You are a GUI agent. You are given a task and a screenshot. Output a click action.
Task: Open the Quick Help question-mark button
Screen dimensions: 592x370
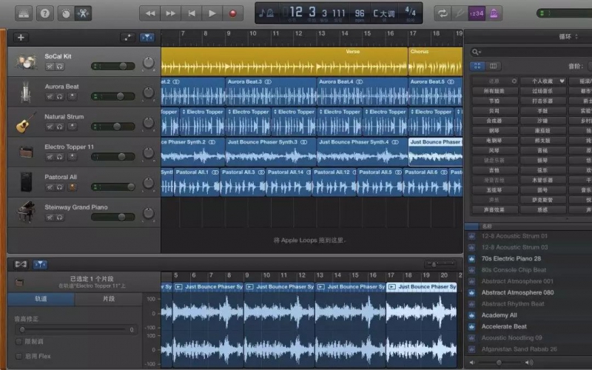click(44, 14)
